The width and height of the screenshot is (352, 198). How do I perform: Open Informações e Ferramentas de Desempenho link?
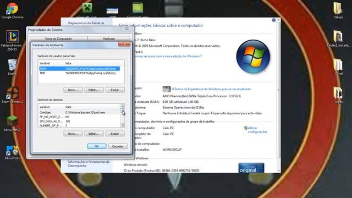[89, 164]
